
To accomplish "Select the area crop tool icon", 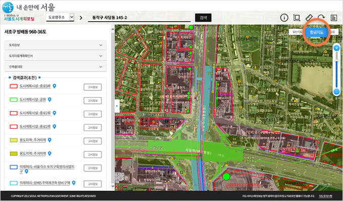I will point(297,18).
